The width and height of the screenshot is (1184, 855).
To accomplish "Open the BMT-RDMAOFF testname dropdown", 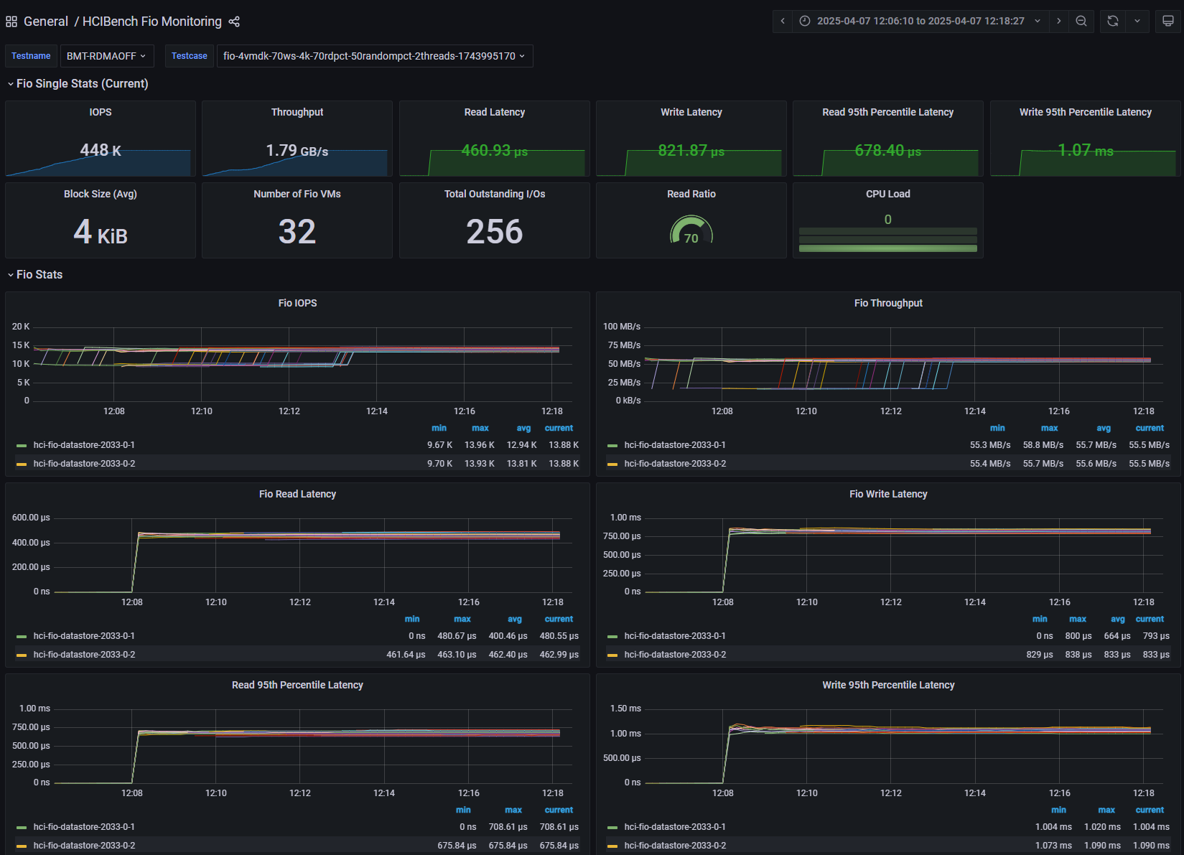I will coord(106,56).
